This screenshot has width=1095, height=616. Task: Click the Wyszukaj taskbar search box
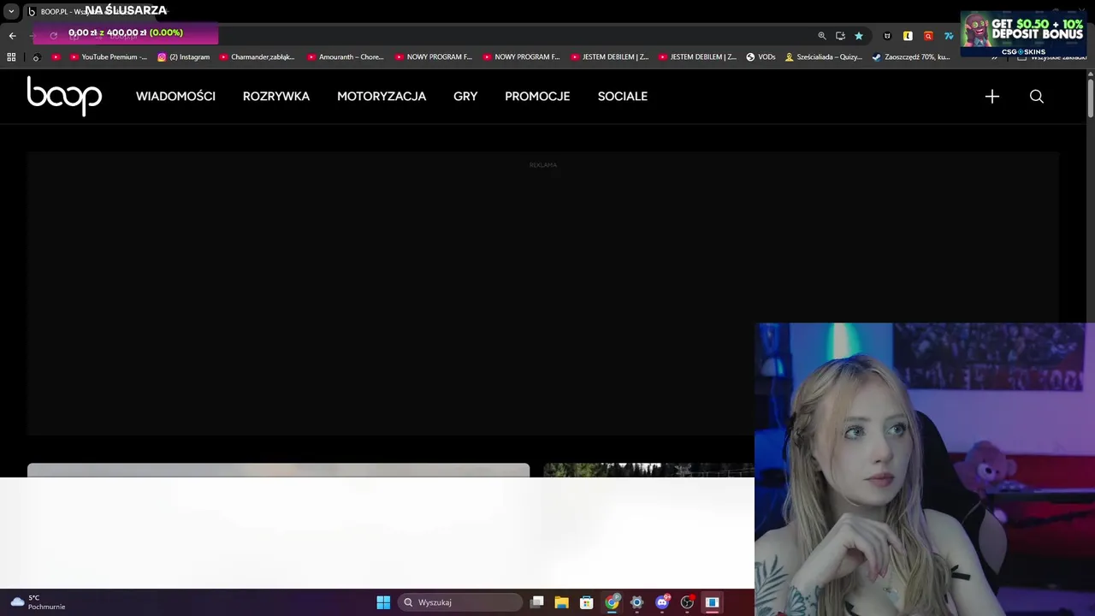[x=460, y=602]
